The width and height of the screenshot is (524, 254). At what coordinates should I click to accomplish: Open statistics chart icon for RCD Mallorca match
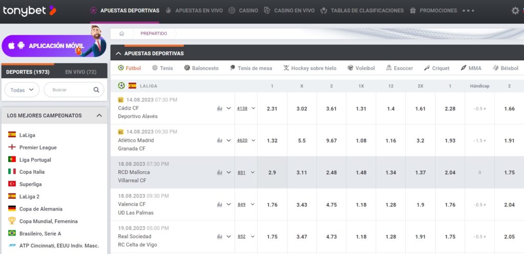coord(220,173)
